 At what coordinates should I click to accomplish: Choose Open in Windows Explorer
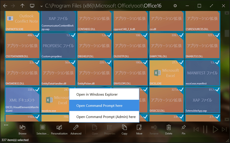click(104, 94)
